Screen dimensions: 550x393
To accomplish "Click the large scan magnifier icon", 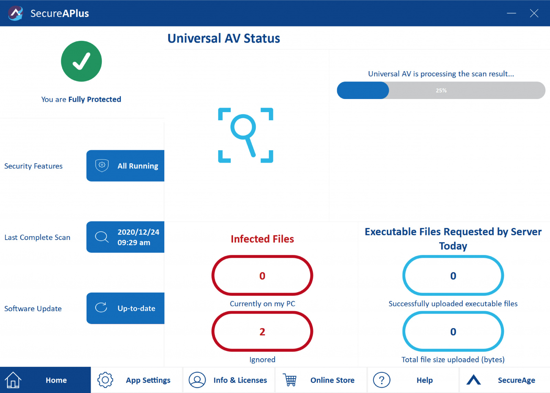I will click(245, 135).
